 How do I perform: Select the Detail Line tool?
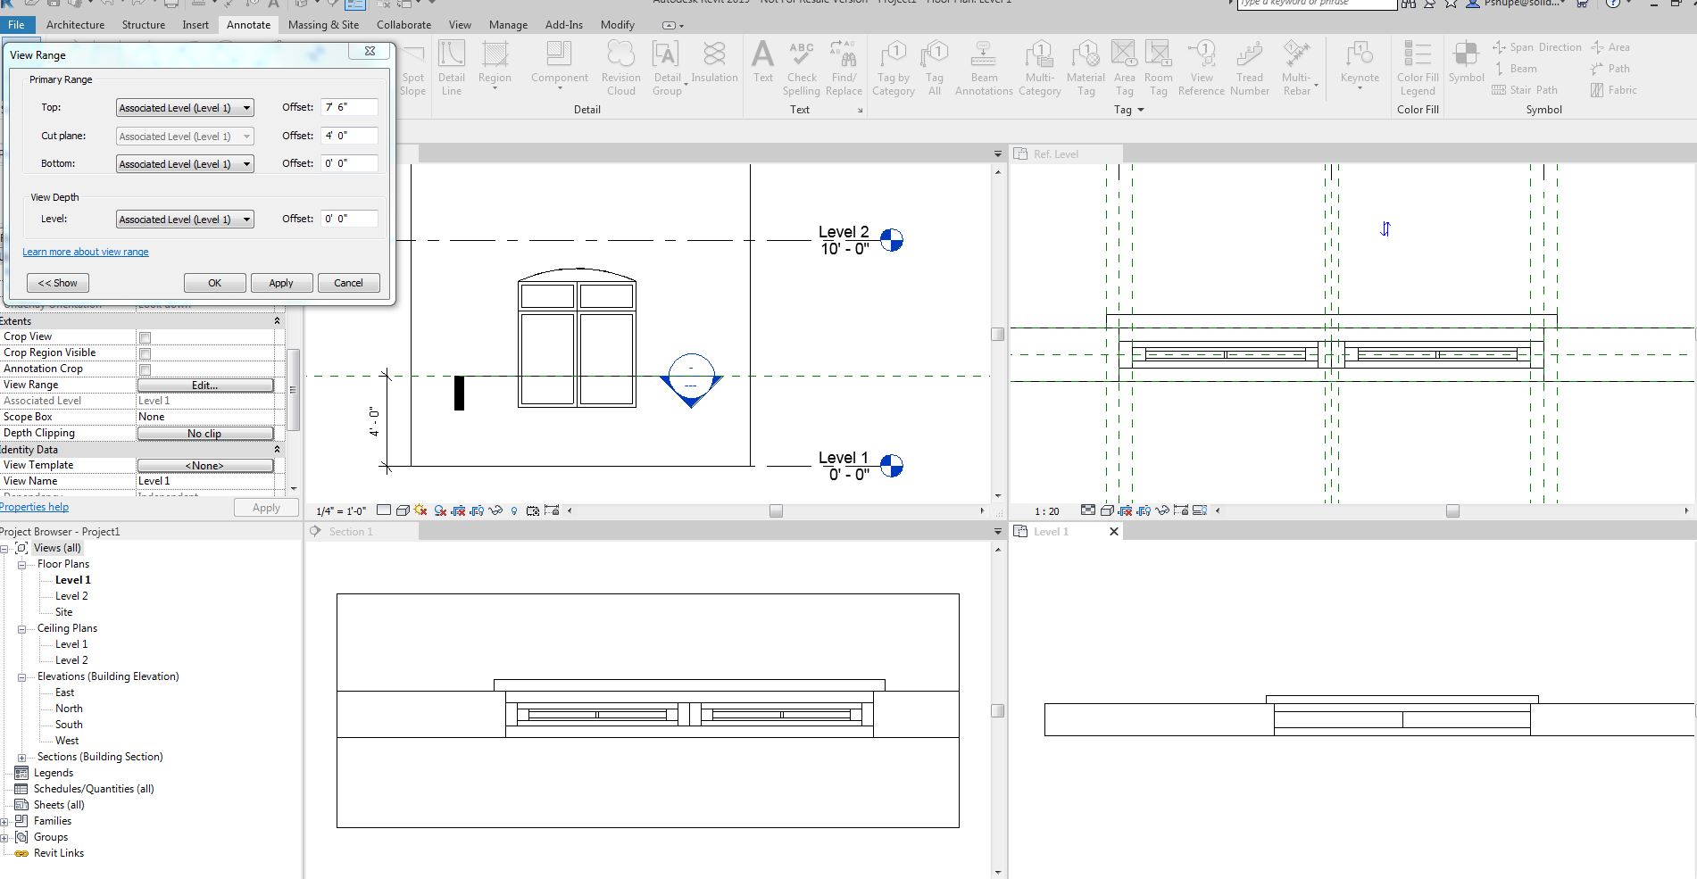coord(452,67)
